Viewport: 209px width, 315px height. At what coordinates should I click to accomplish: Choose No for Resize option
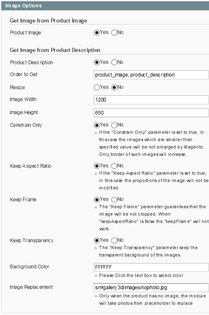[114, 88]
